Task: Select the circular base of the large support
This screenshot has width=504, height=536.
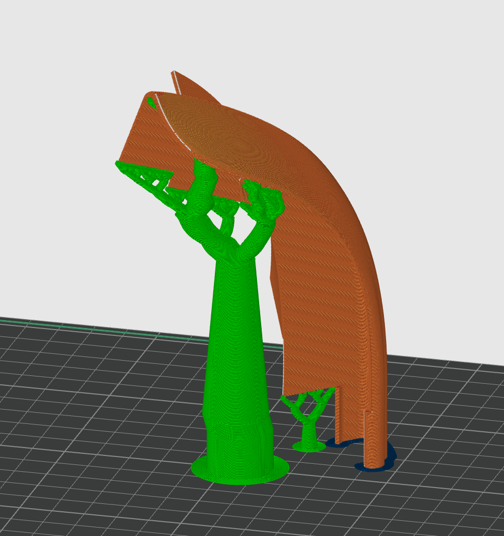Action: (240, 470)
